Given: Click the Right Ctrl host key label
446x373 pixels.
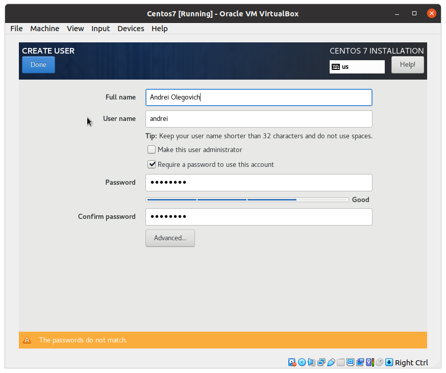Looking at the screenshot, I should click(x=411, y=363).
